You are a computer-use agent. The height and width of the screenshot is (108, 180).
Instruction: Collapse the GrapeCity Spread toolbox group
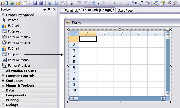3,15
